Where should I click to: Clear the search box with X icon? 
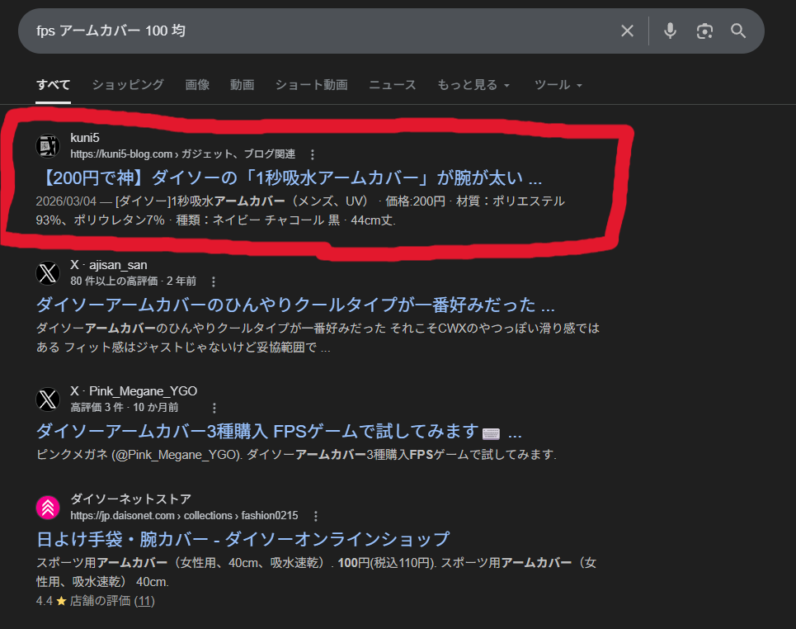628,31
